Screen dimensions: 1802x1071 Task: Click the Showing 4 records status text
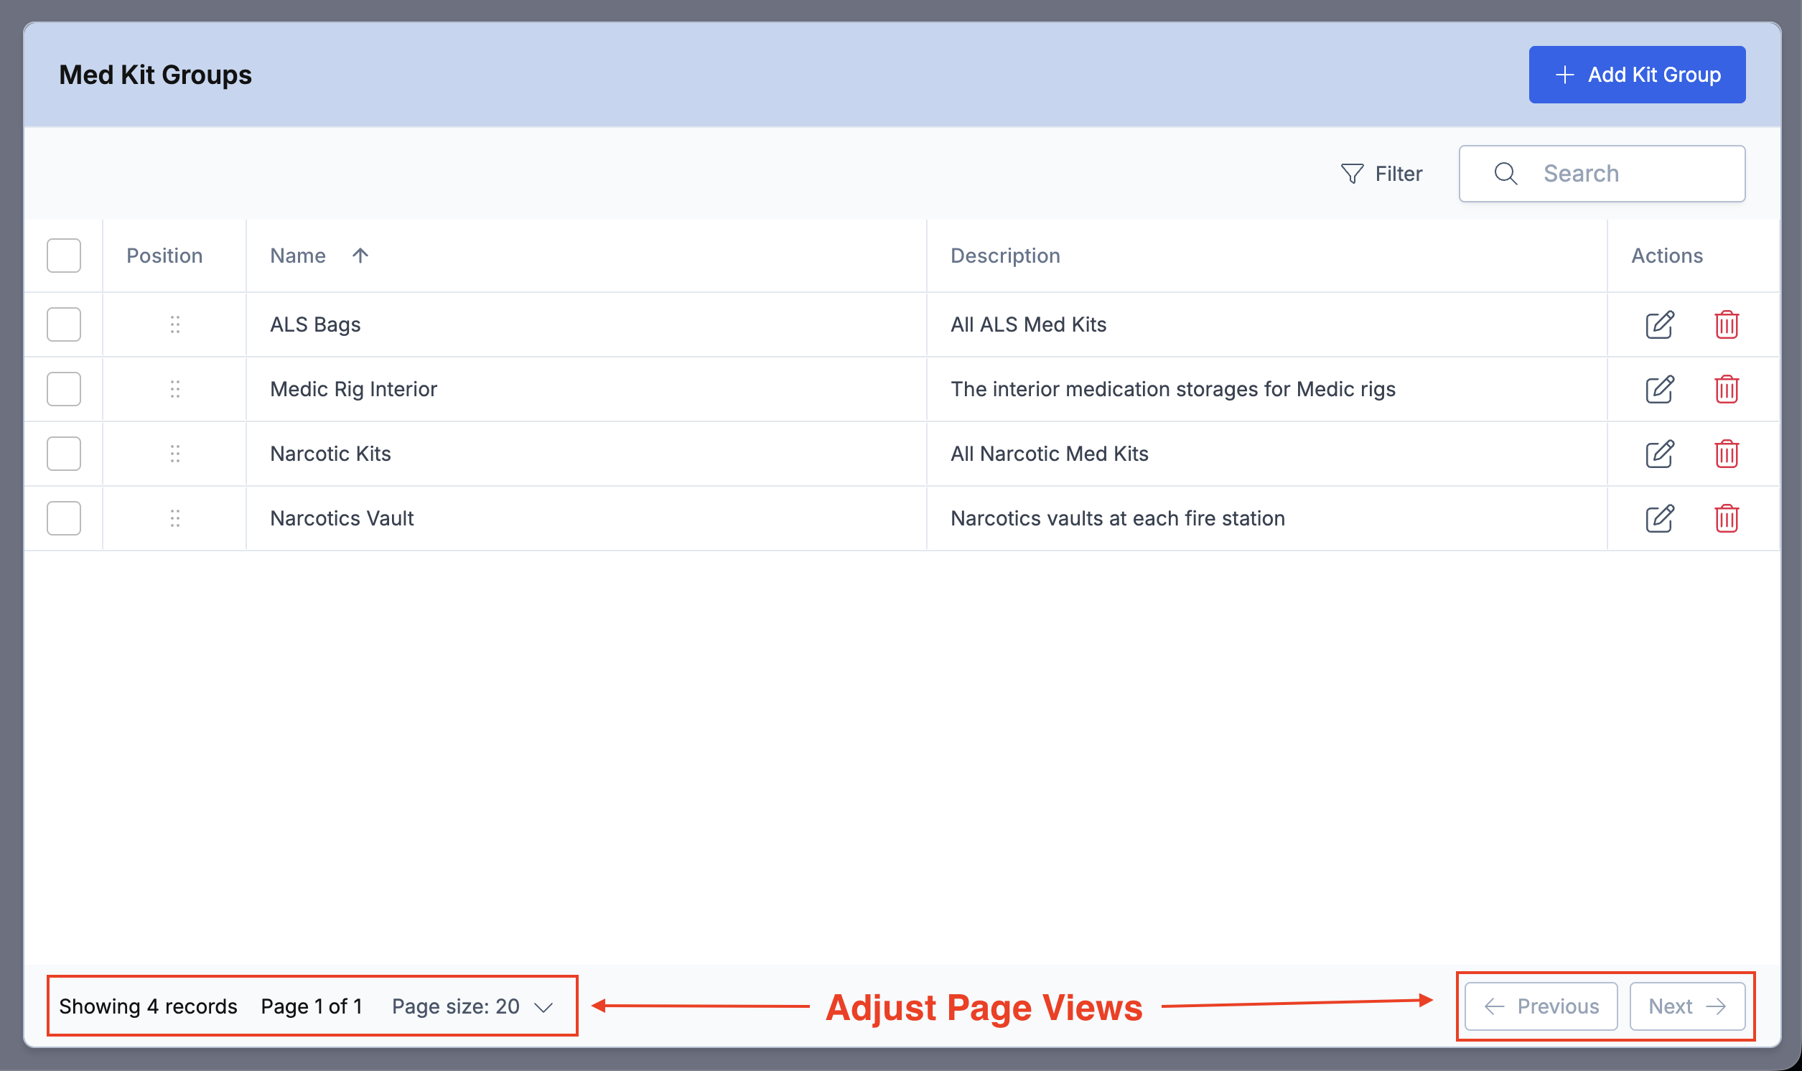[148, 1007]
